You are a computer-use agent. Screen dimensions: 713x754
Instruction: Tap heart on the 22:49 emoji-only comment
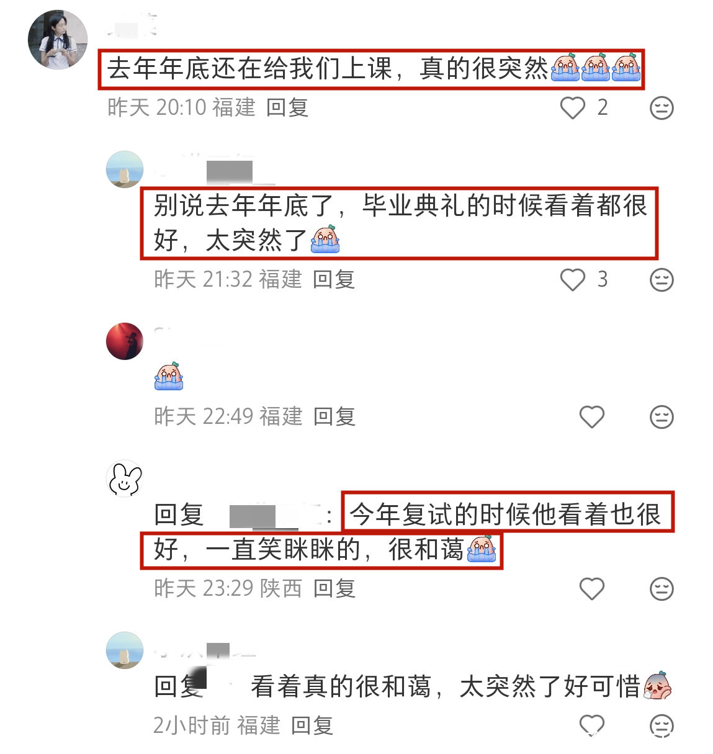click(x=591, y=417)
